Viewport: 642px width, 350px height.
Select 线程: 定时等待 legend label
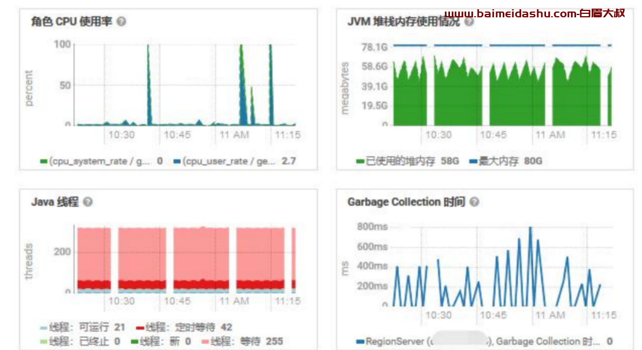180,327
